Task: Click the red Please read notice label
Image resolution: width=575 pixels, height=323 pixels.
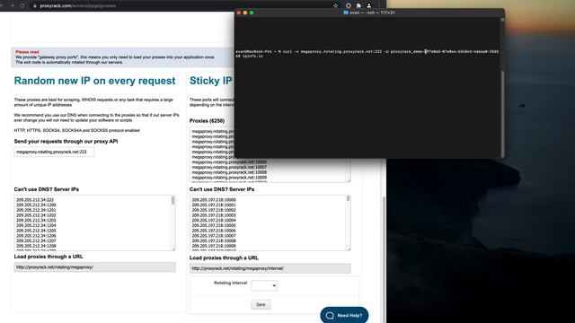Action: (x=27, y=52)
